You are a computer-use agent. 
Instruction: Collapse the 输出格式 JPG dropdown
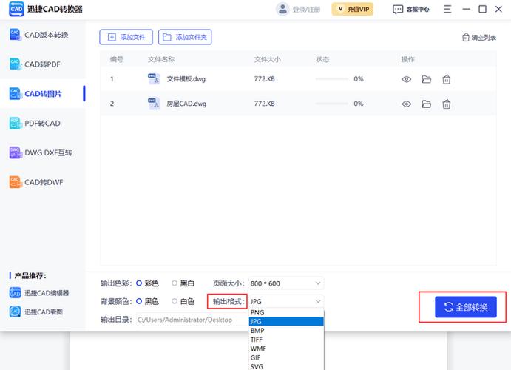pos(318,301)
